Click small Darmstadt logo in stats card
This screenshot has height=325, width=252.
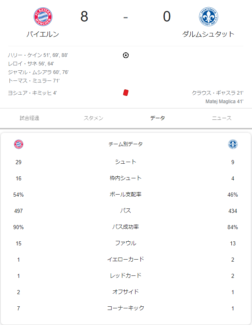pyautogui.click(x=233, y=144)
